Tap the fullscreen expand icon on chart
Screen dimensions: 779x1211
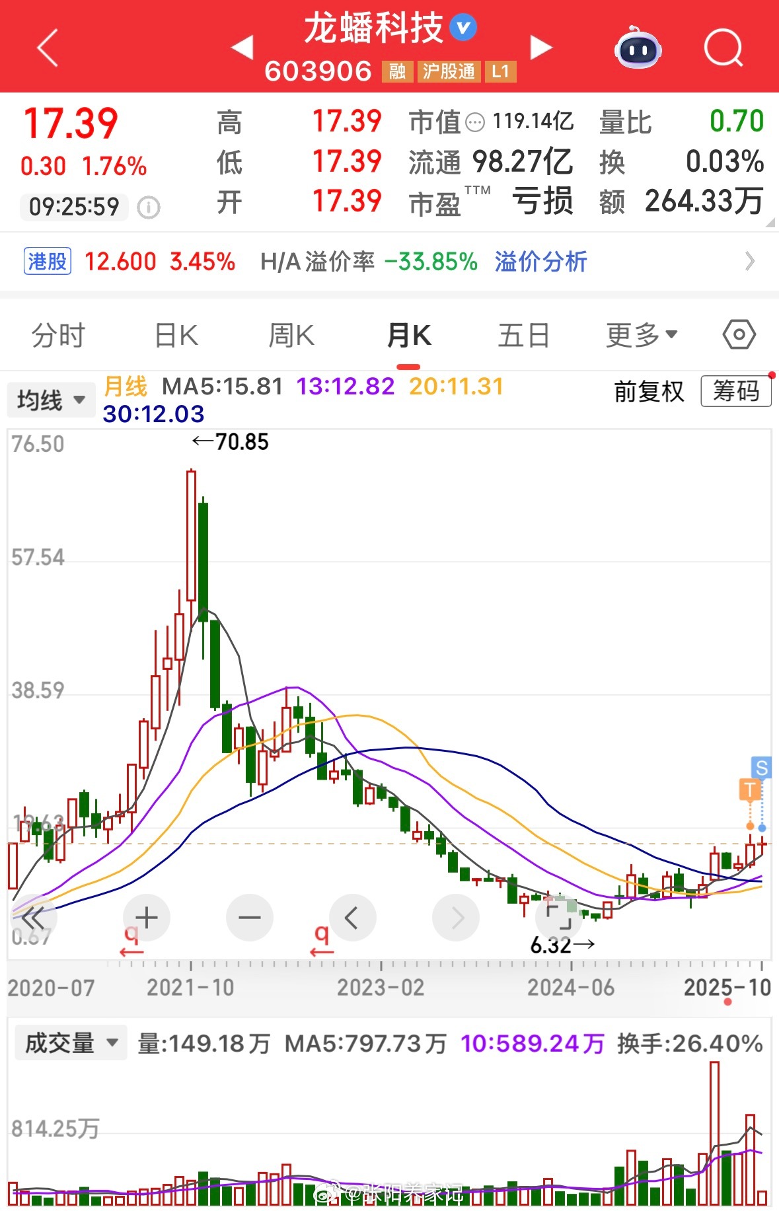click(559, 918)
